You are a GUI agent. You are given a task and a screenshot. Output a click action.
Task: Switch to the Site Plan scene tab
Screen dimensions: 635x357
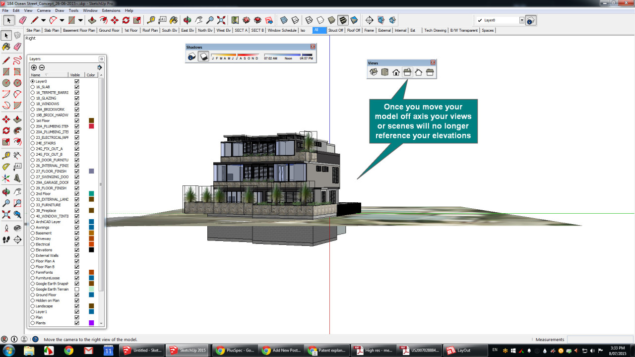(x=33, y=30)
